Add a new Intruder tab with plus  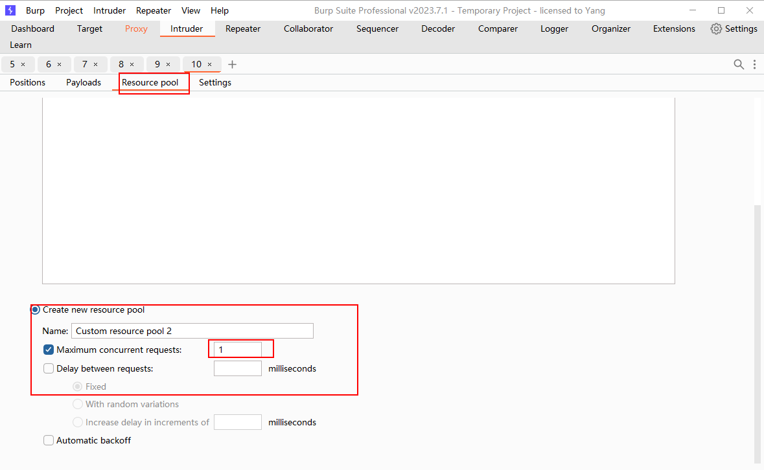(233, 64)
